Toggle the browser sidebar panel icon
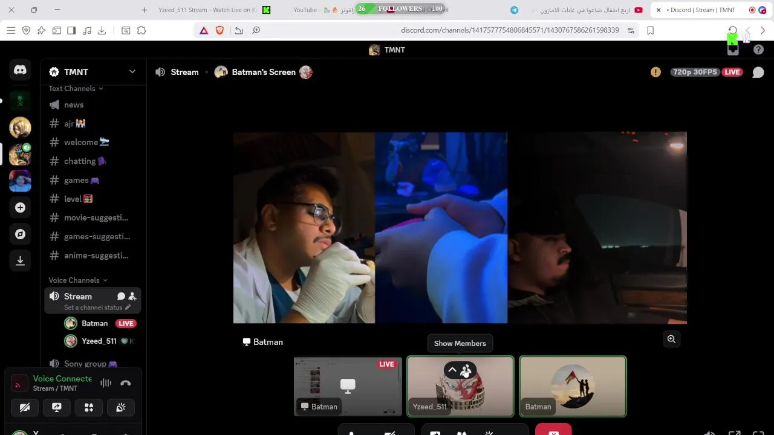 coord(71,30)
